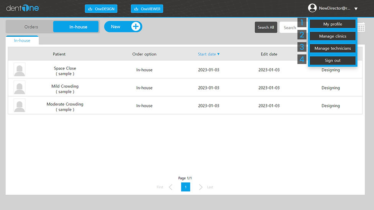Collapse the account dropdown arrow
This screenshot has width=374, height=210.
(x=356, y=8)
